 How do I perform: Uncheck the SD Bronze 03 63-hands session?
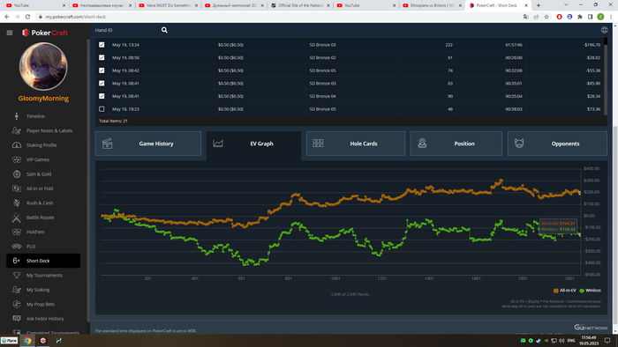tap(102, 84)
